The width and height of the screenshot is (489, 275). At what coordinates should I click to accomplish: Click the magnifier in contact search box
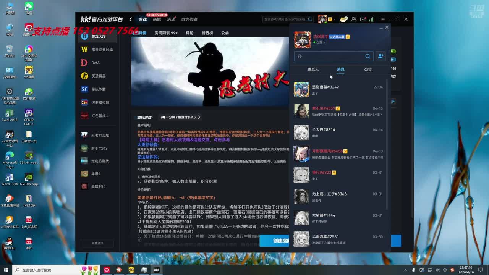368,56
